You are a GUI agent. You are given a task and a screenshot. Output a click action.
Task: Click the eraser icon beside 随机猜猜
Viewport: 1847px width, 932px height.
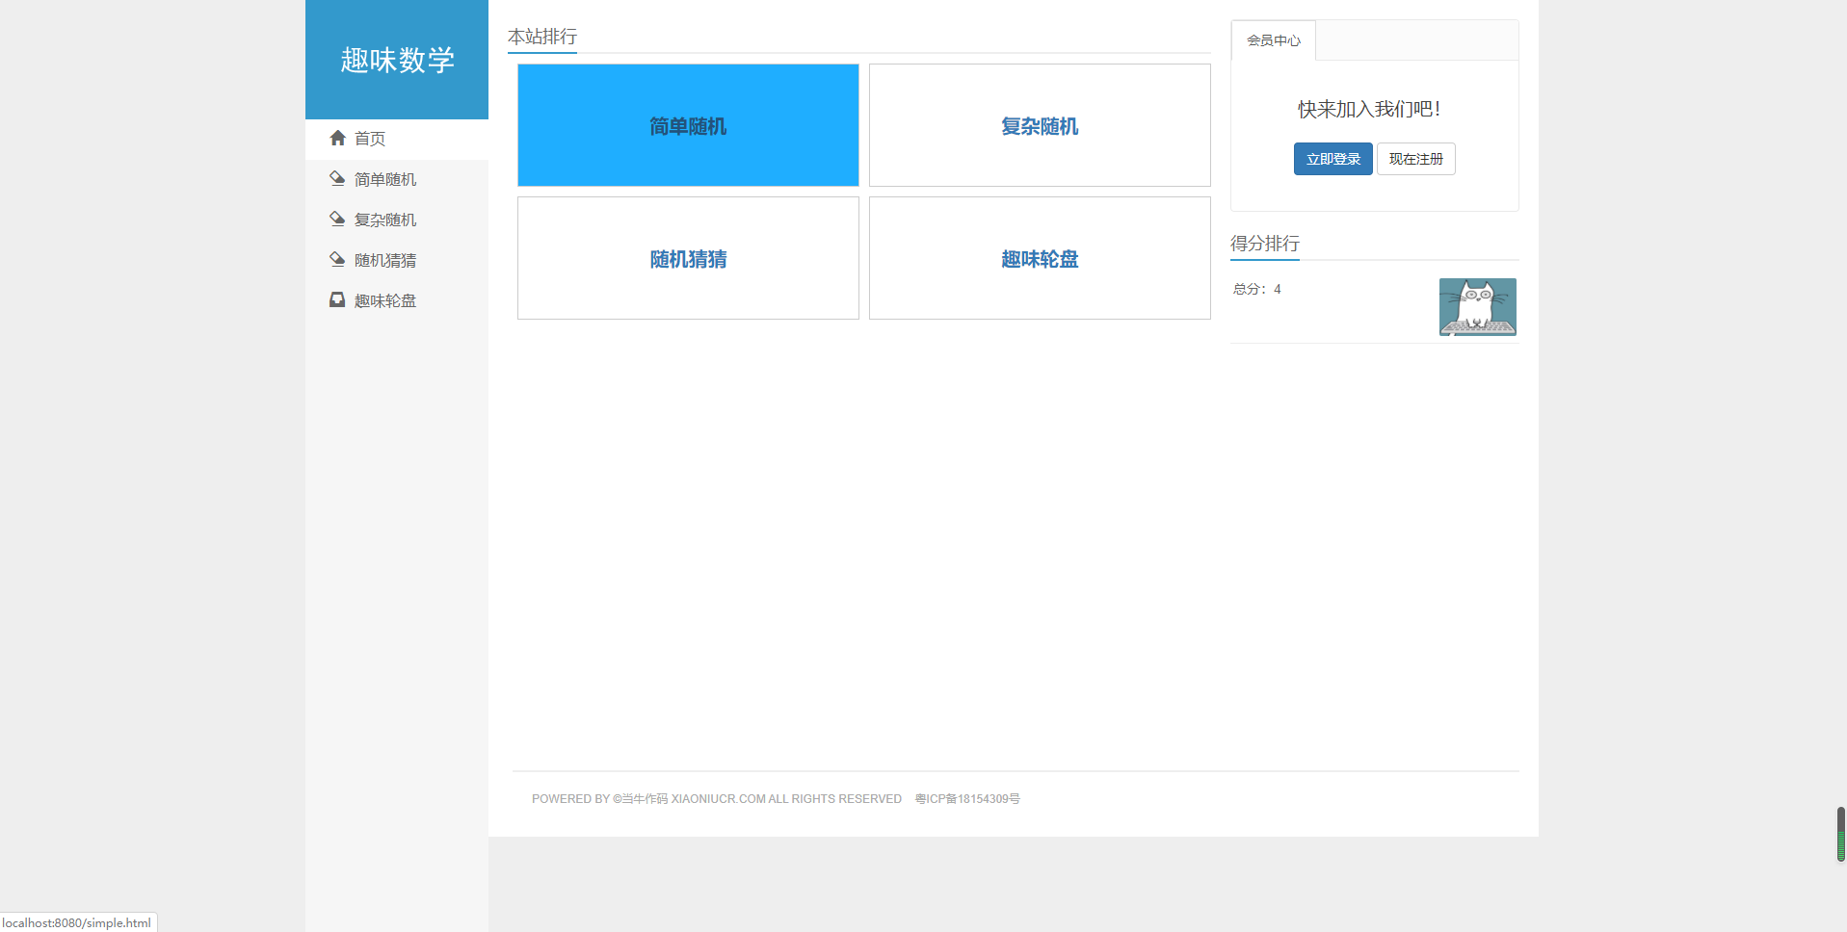click(x=337, y=259)
